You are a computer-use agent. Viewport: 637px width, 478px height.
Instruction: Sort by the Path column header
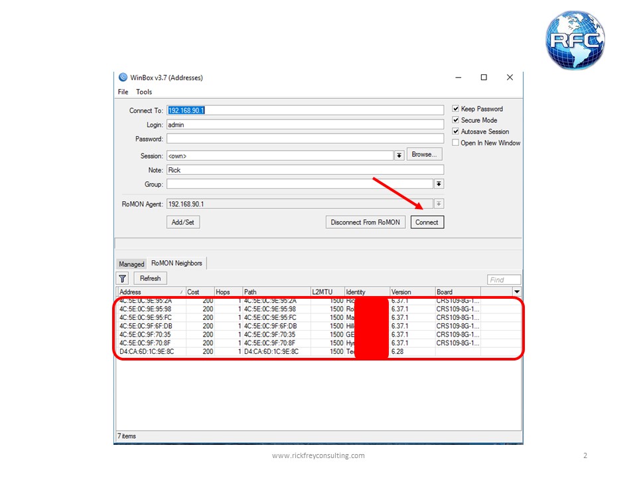pyautogui.click(x=276, y=292)
